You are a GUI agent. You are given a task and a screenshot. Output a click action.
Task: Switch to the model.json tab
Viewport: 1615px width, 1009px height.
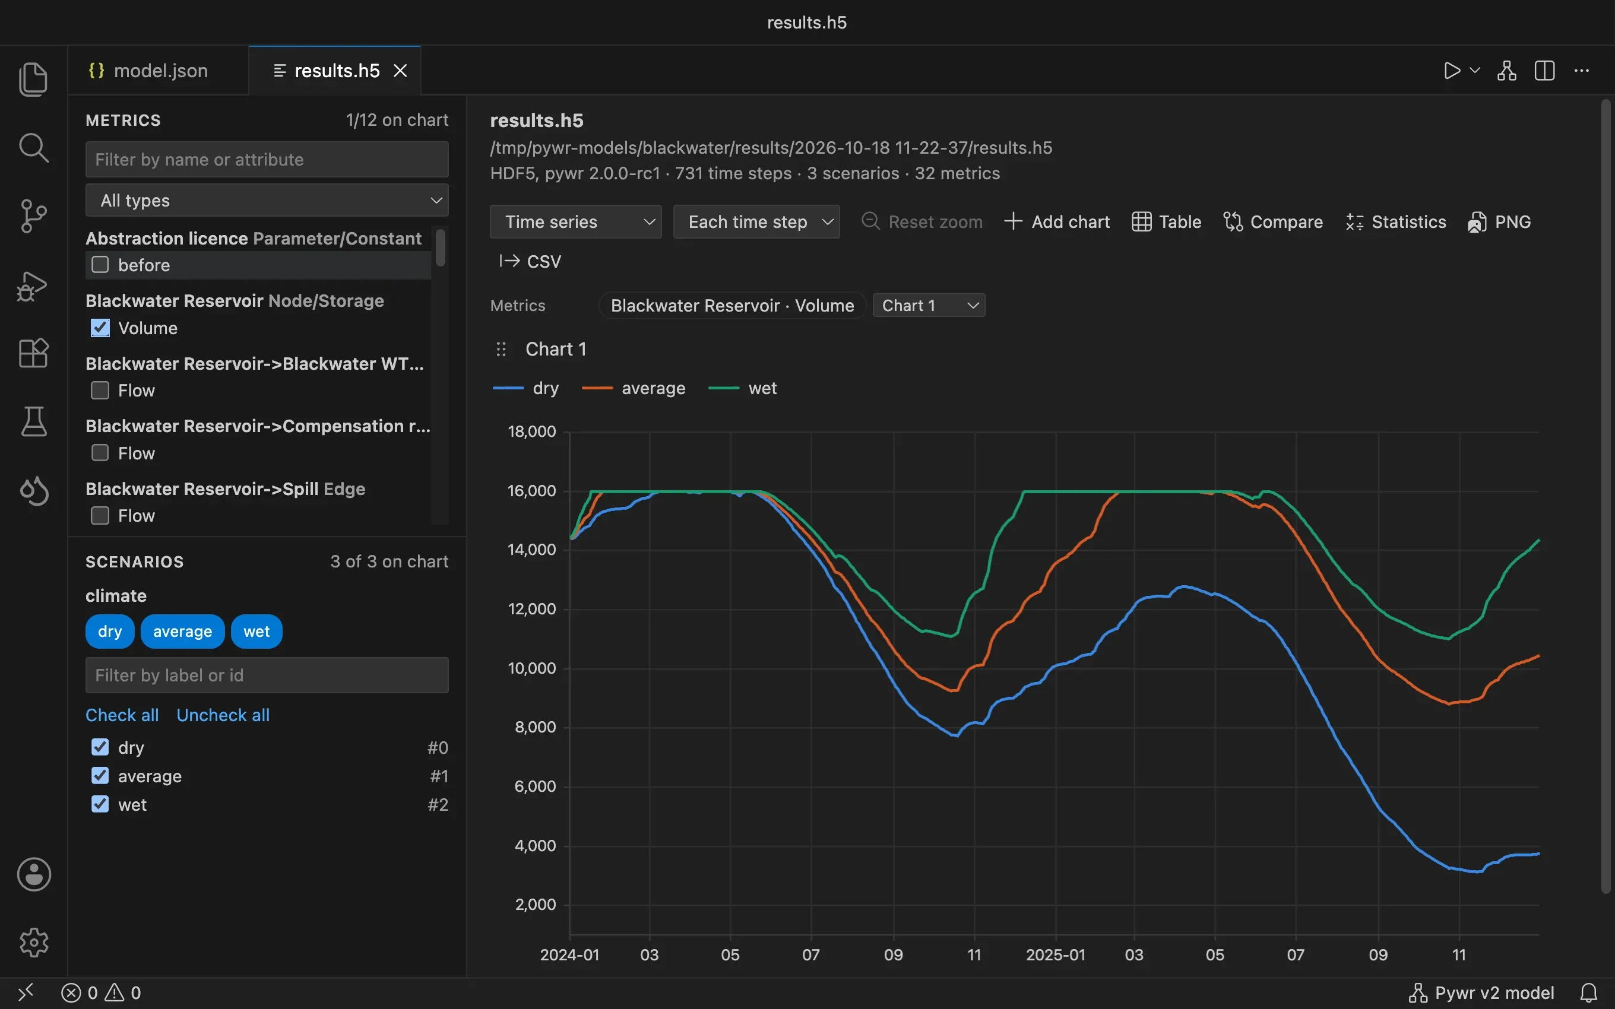[158, 71]
